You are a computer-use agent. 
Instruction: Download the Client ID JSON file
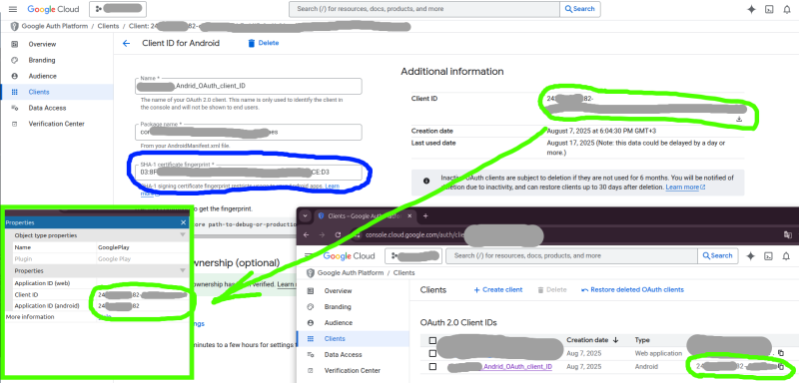tap(739, 119)
